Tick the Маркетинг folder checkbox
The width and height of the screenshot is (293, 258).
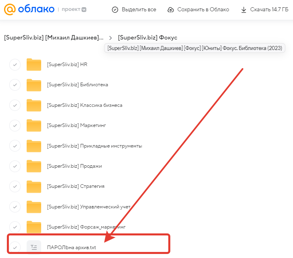(15, 125)
